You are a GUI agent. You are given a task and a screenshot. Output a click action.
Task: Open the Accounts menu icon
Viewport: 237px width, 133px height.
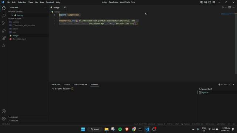coord(4,111)
